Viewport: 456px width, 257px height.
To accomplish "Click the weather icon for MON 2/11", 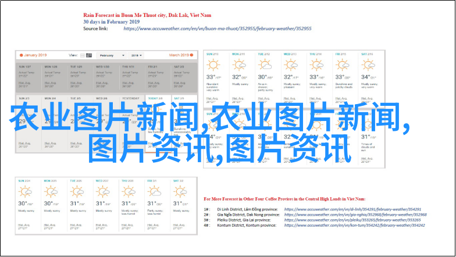I will click(239, 65).
